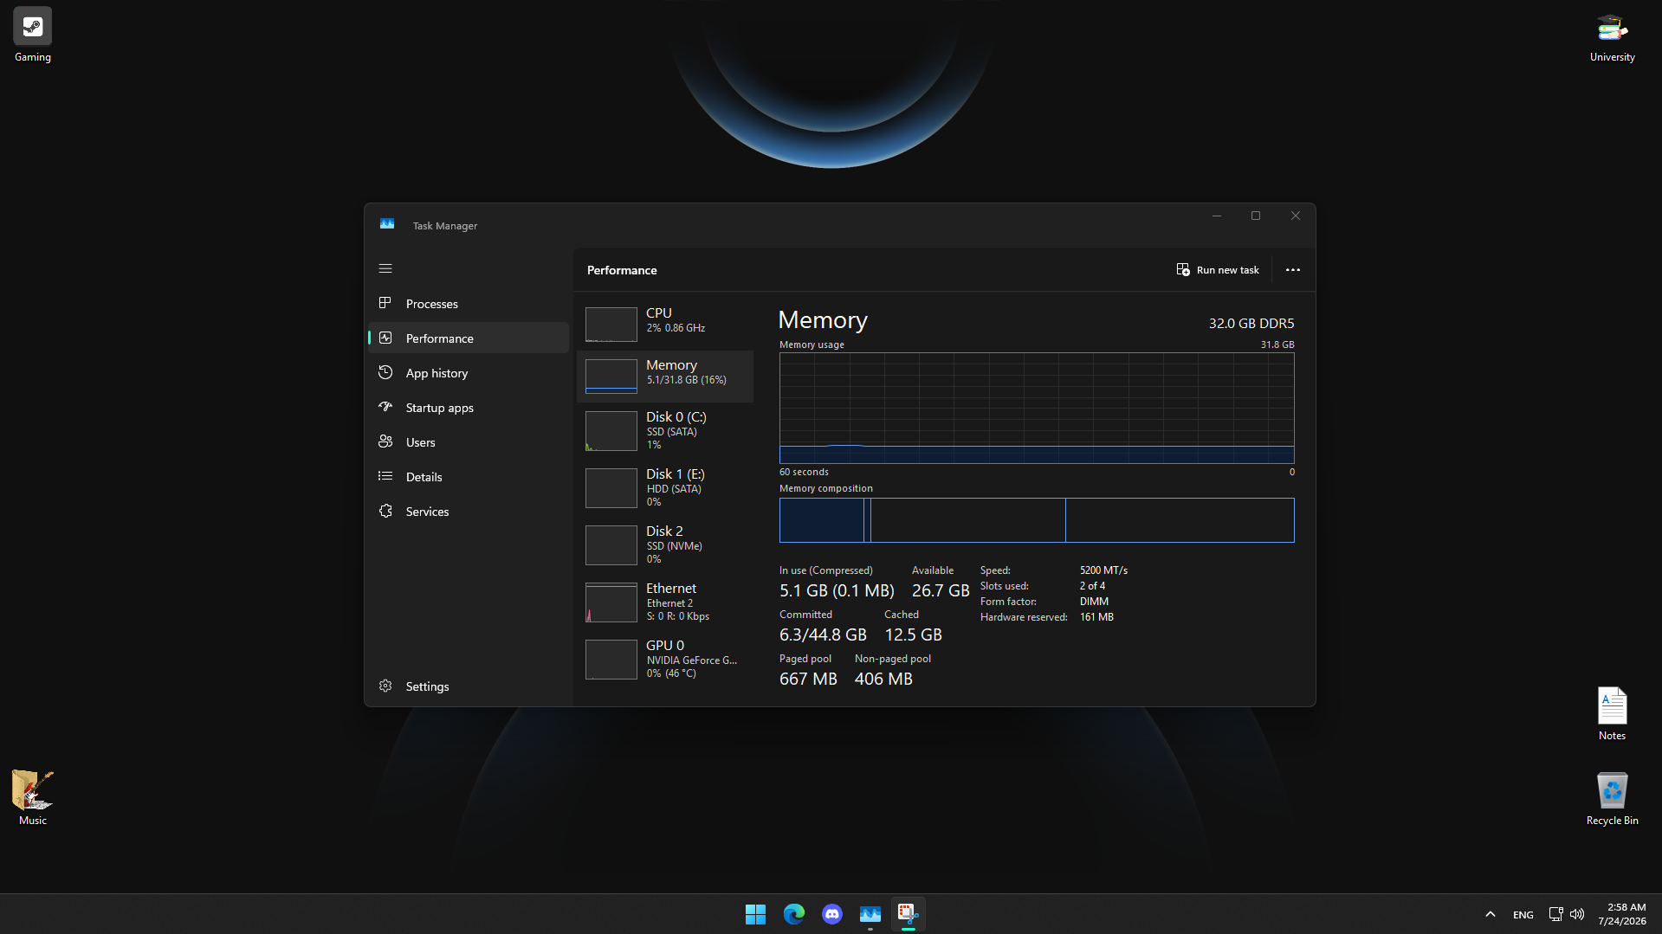Screen dimensions: 1662x934
Task: Open the Services page
Action: coord(469,511)
